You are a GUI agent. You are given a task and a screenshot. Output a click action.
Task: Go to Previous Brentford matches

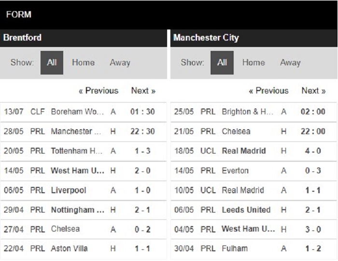click(99, 91)
